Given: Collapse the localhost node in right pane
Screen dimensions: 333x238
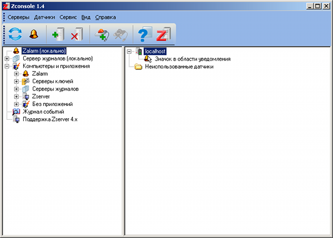Looking at the screenshot, I should (x=129, y=51).
